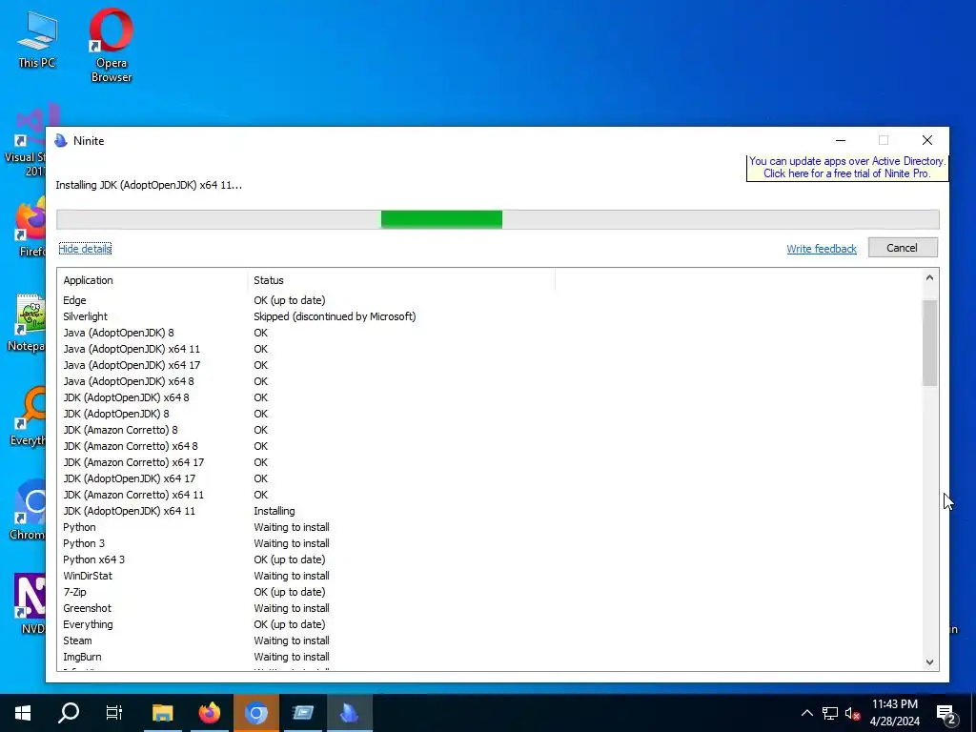Click the Ninite logo in title bar
The width and height of the screenshot is (976, 732).
tap(61, 141)
